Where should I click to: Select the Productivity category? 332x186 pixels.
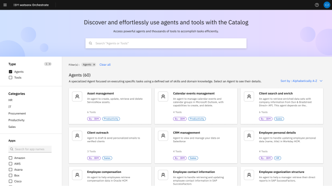coord(17,120)
